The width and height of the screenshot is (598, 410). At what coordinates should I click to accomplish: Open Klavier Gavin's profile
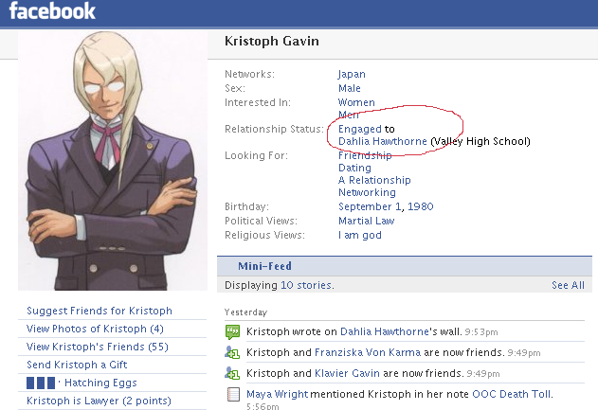tap(347, 373)
